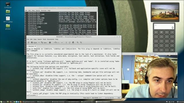
Task: Switch to the Guvcview fps taskbar entry
Action: [58, 102]
